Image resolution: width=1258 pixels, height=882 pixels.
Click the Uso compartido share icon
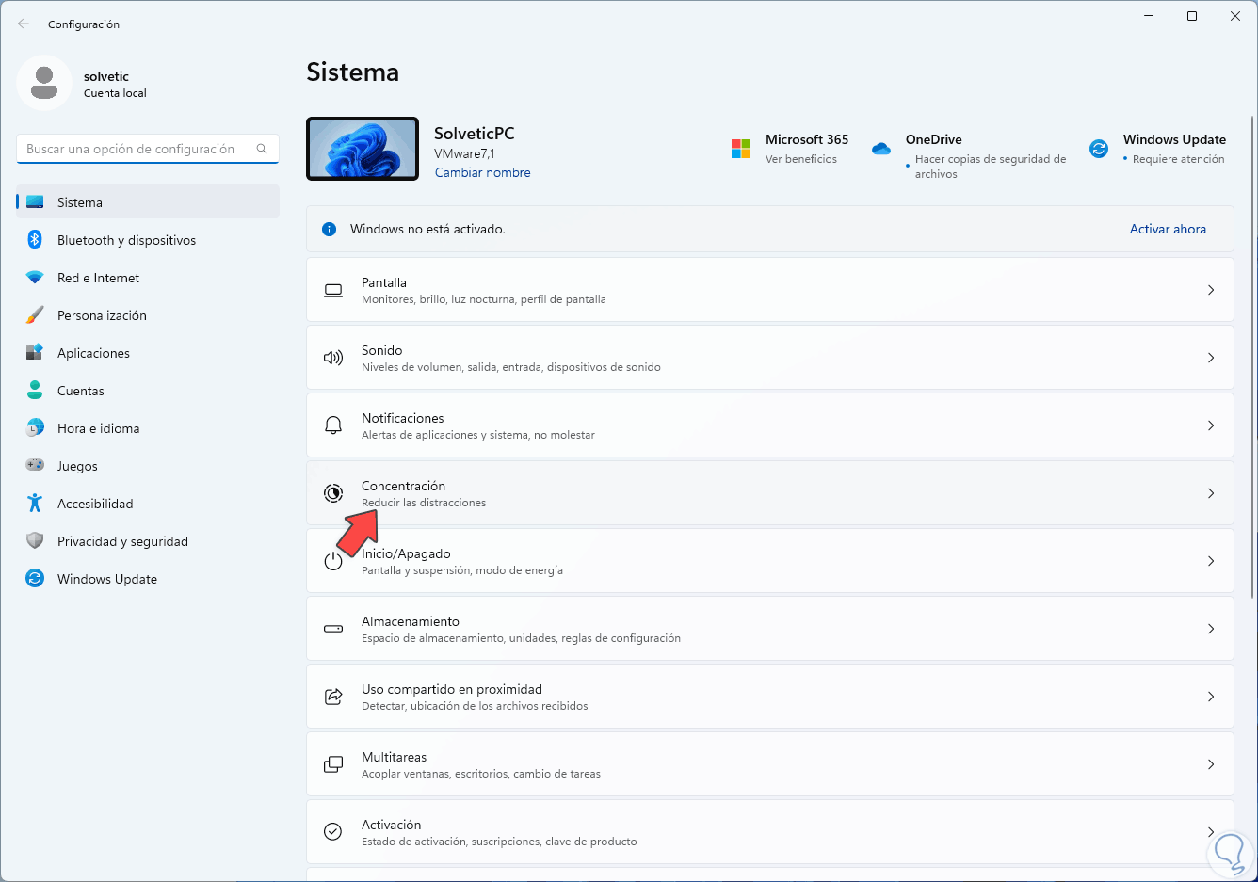click(x=333, y=697)
